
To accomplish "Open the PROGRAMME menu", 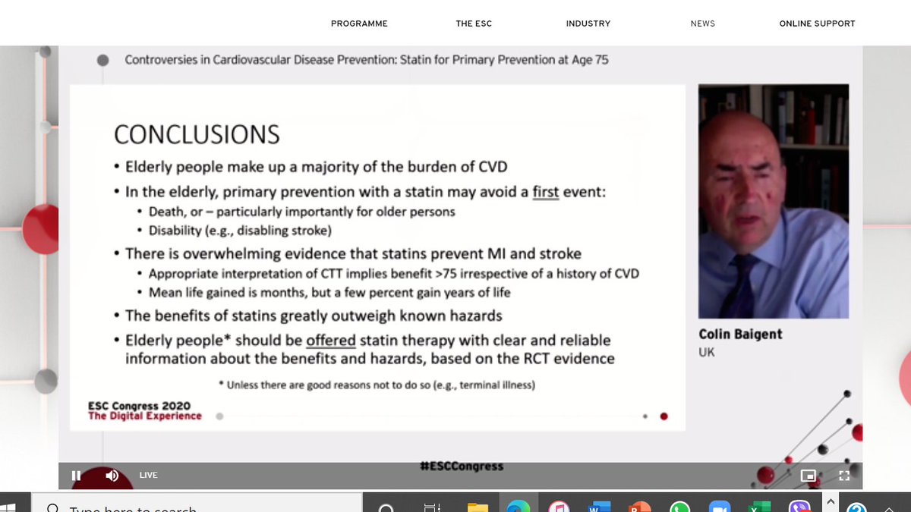I will pyautogui.click(x=359, y=24).
